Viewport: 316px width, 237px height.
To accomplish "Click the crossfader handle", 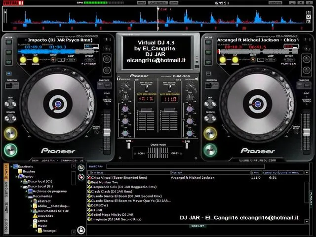I will pyautogui.click(x=158, y=153).
